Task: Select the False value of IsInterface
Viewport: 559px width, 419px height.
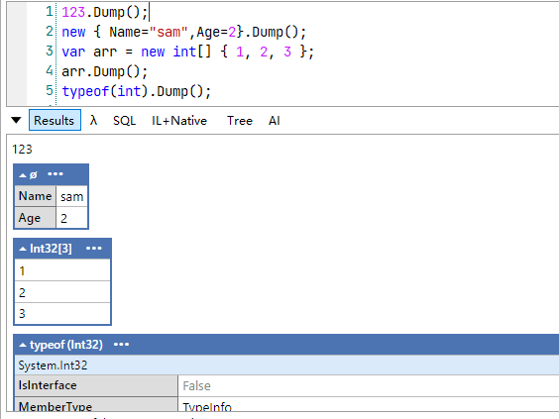Action: coord(197,386)
